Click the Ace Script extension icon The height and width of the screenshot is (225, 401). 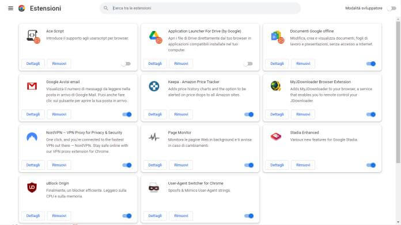(x=33, y=36)
